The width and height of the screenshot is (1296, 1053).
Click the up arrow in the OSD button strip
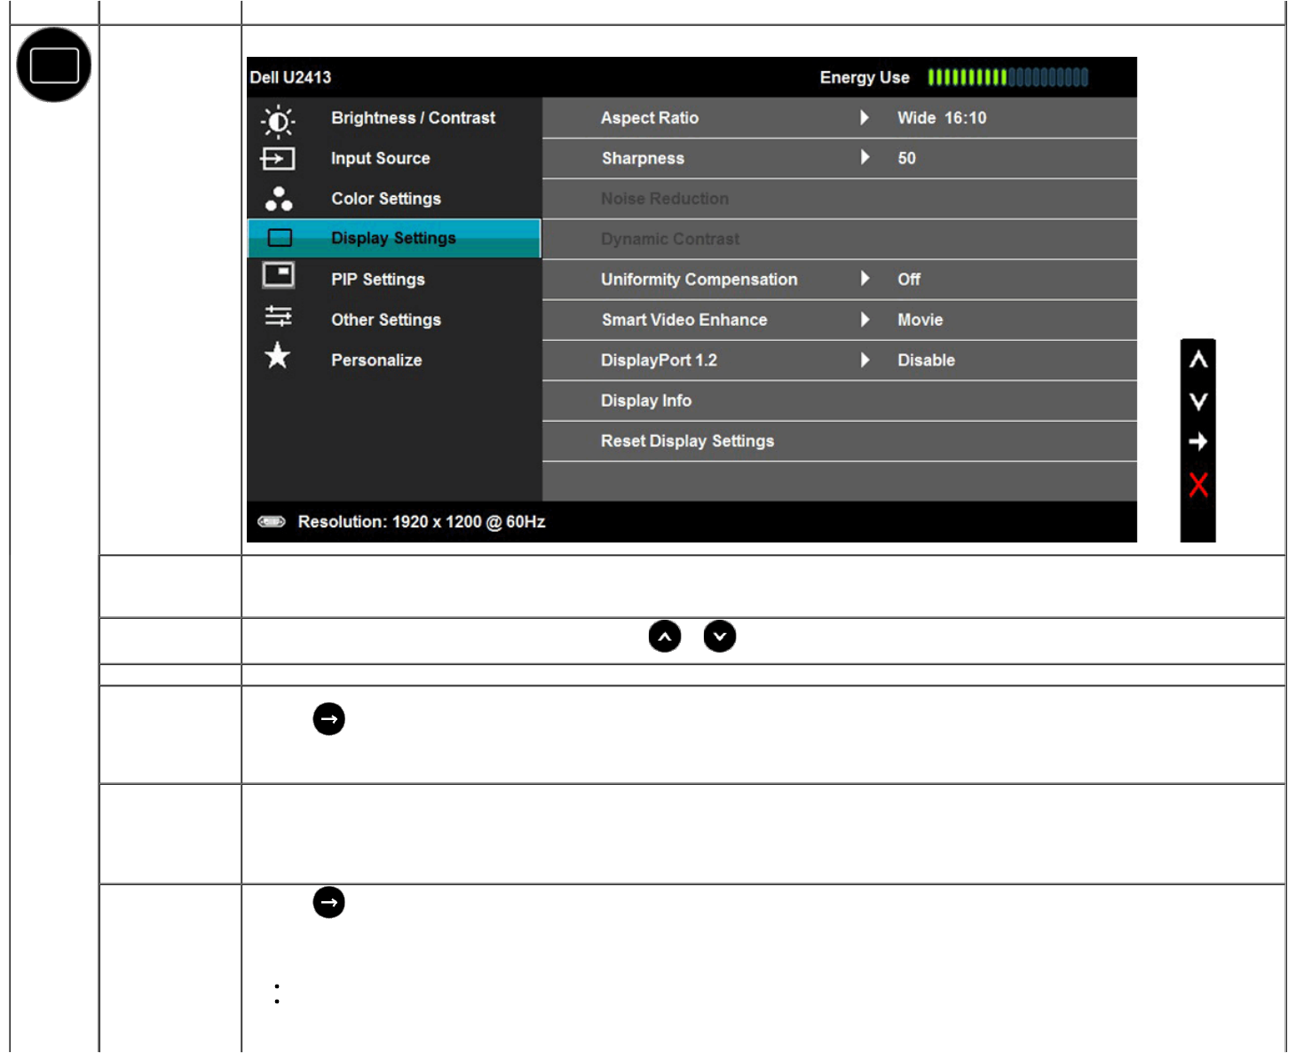(x=1198, y=360)
